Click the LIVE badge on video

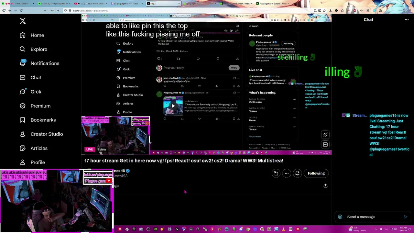pyautogui.click(x=90, y=150)
